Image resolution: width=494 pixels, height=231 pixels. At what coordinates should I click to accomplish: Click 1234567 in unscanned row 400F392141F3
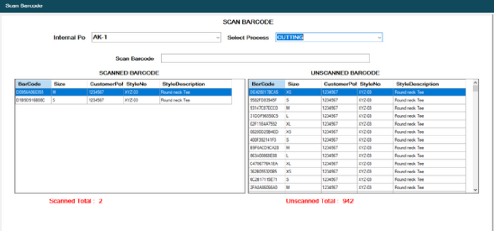coord(339,140)
